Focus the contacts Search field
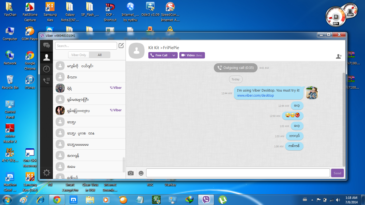This screenshot has width=365, height=205. click(86, 46)
